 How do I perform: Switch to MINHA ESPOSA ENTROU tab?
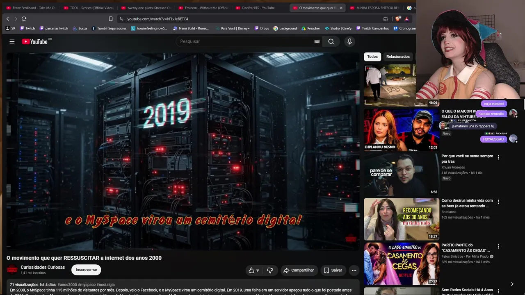click(x=374, y=8)
